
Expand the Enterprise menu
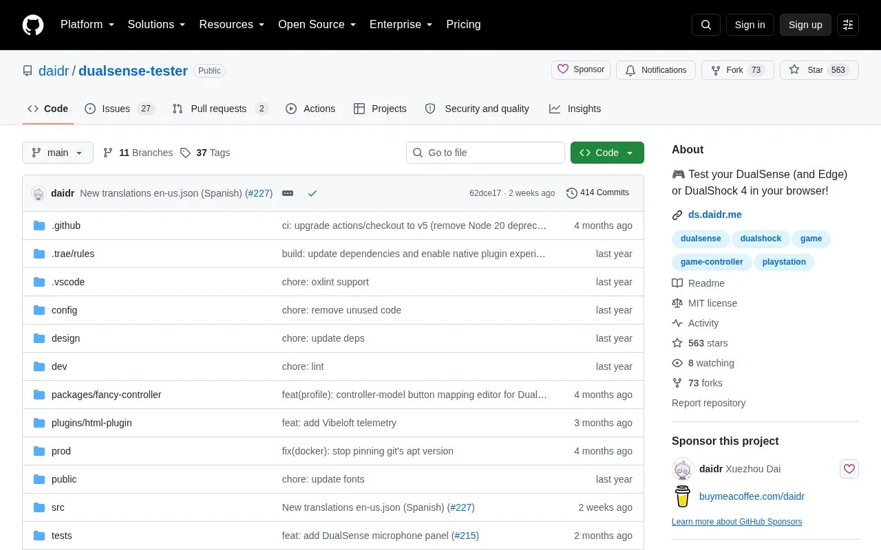[401, 25]
